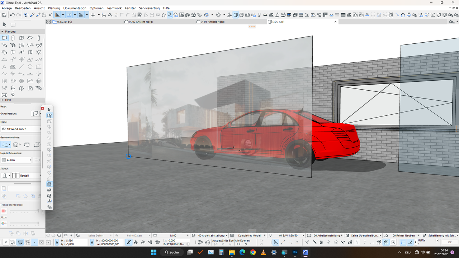Select the Wall tool in Planung toolbox
Image resolution: width=459 pixels, height=258 pixels.
4,38
